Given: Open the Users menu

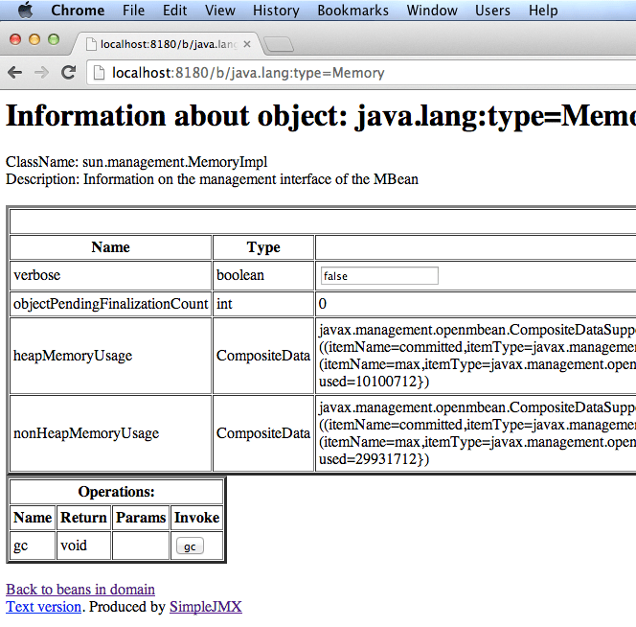Looking at the screenshot, I should pos(492,11).
